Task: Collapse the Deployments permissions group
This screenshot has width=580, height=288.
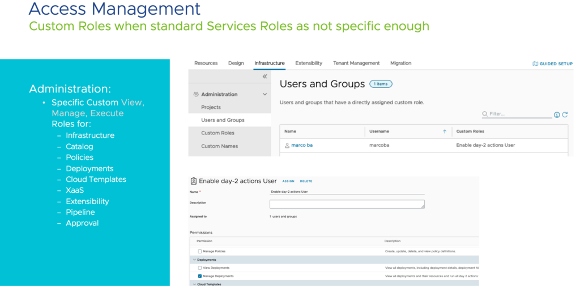Action: (194, 260)
